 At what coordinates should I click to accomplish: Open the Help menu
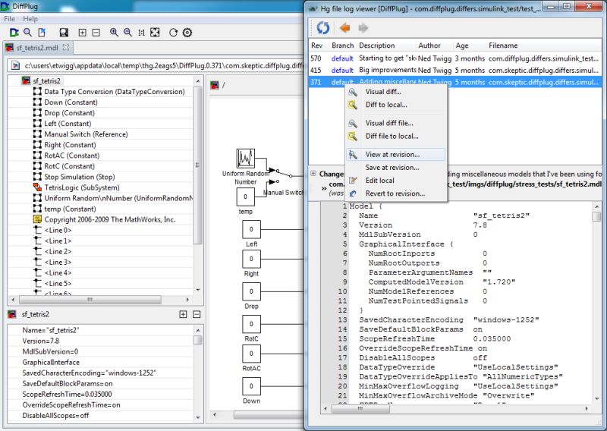click(30, 18)
